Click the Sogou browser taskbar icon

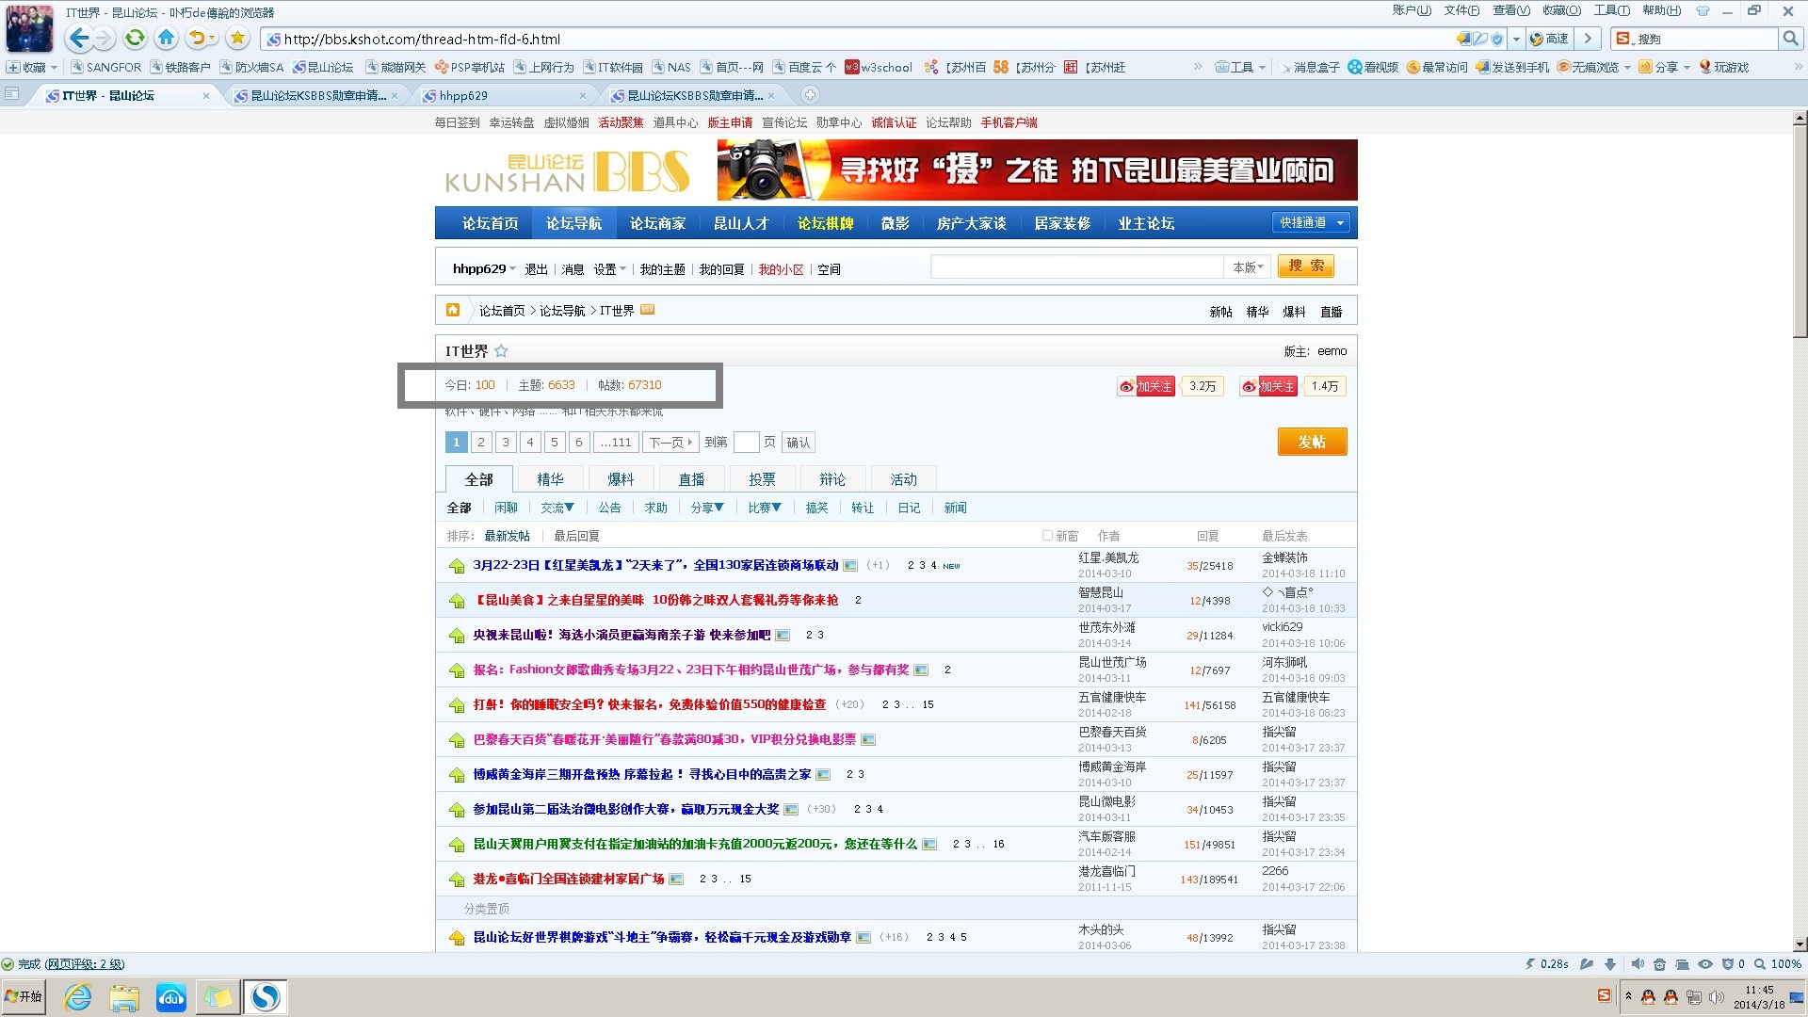pos(266,997)
